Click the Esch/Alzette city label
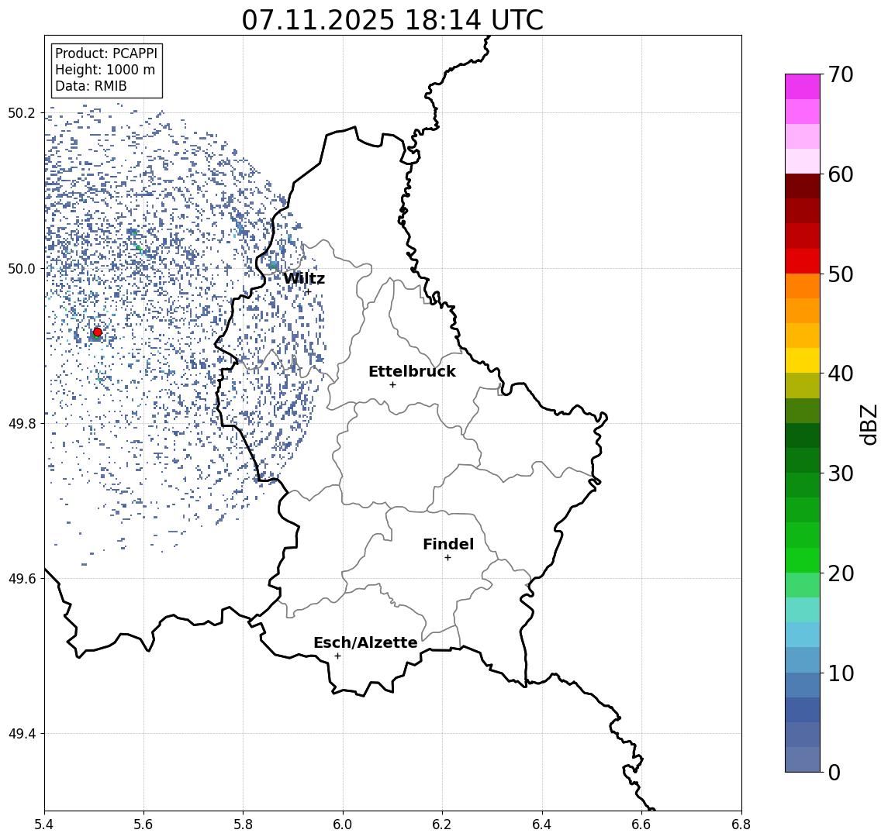888x840 pixels. [x=365, y=642]
